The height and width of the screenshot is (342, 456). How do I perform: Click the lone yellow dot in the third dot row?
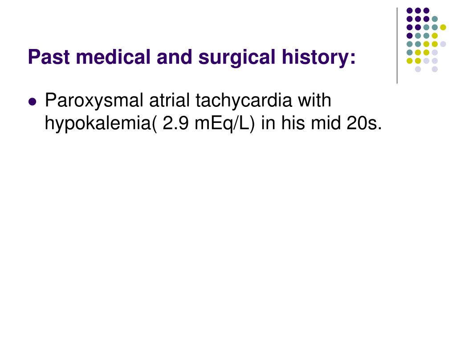[443, 27]
